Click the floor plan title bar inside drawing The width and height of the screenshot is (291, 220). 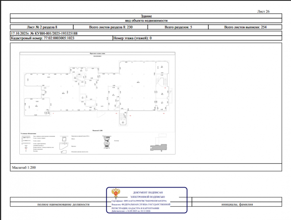97,53
